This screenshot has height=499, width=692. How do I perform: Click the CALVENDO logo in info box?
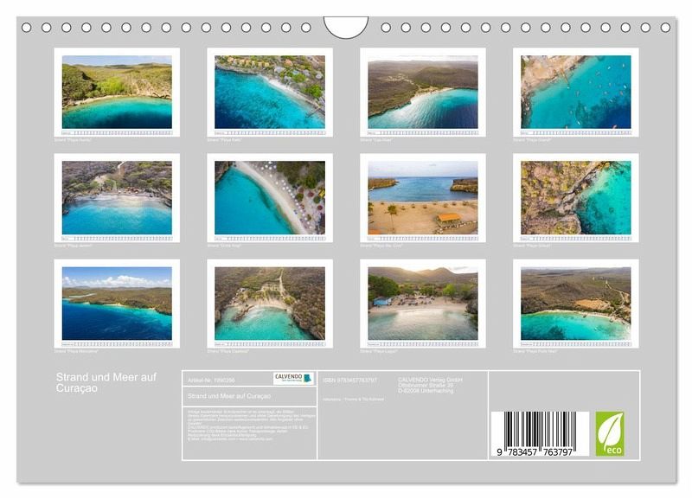pos(293,379)
